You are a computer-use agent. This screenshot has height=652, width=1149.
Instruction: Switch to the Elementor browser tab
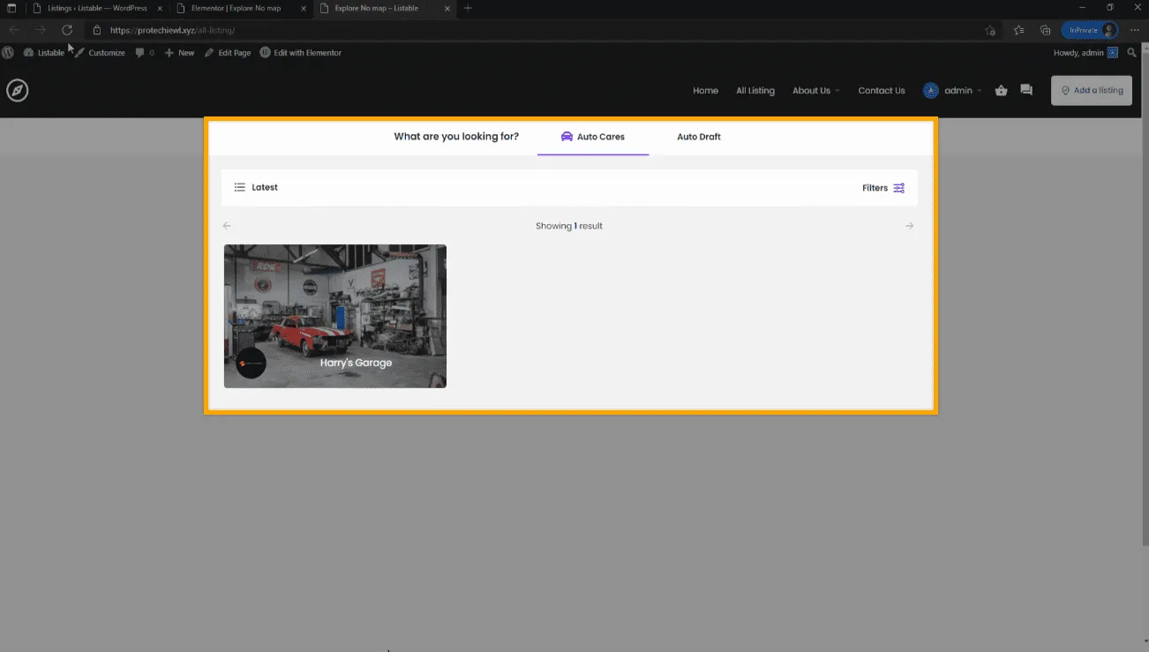click(236, 8)
